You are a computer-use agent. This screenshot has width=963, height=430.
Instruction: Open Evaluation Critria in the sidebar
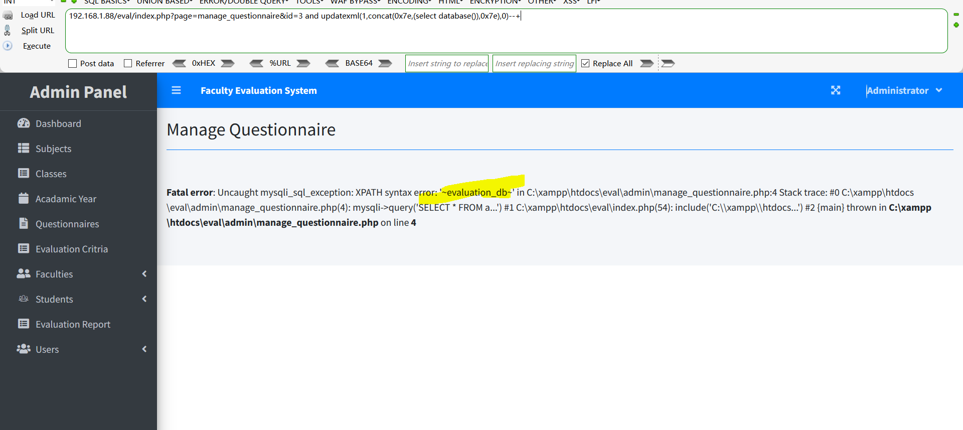tap(78, 249)
